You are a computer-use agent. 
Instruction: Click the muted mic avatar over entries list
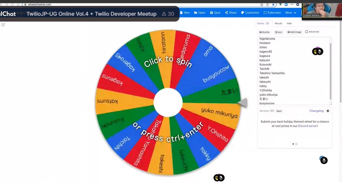317,51
